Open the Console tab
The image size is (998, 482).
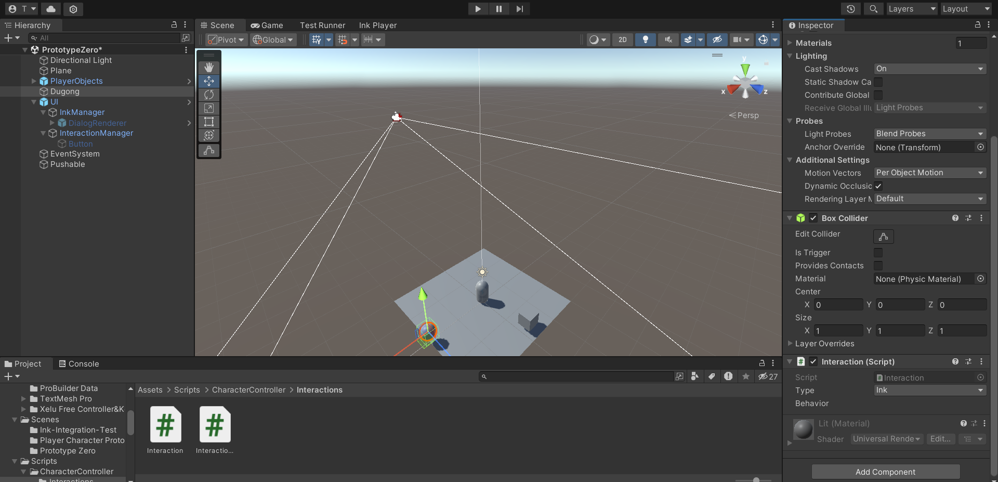coord(79,364)
